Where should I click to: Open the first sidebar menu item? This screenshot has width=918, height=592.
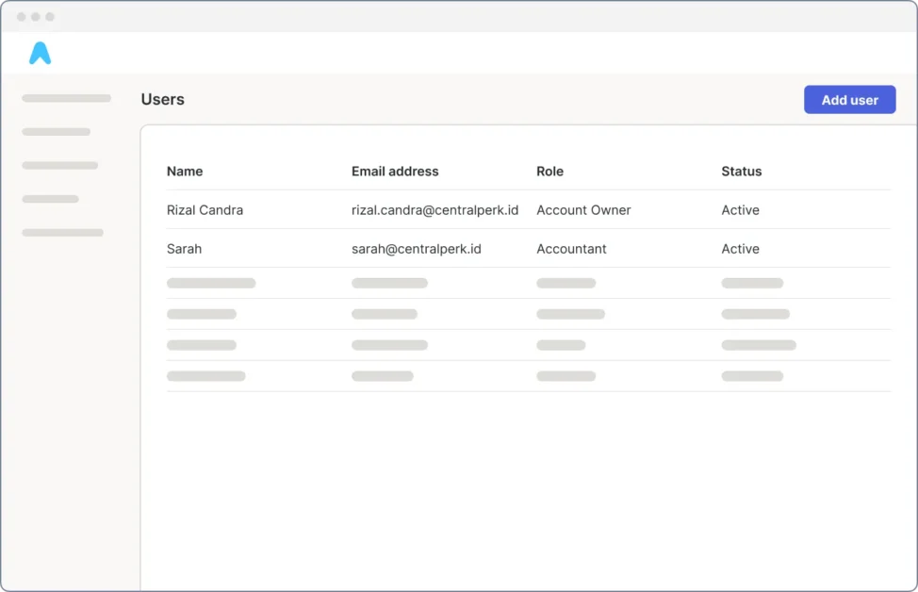click(66, 98)
